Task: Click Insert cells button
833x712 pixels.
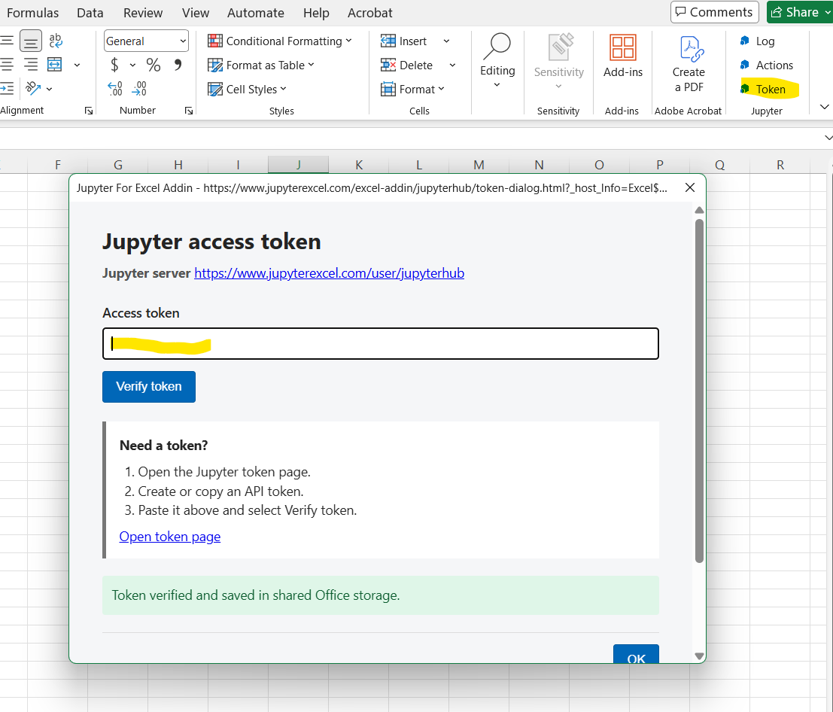Action: click(404, 41)
